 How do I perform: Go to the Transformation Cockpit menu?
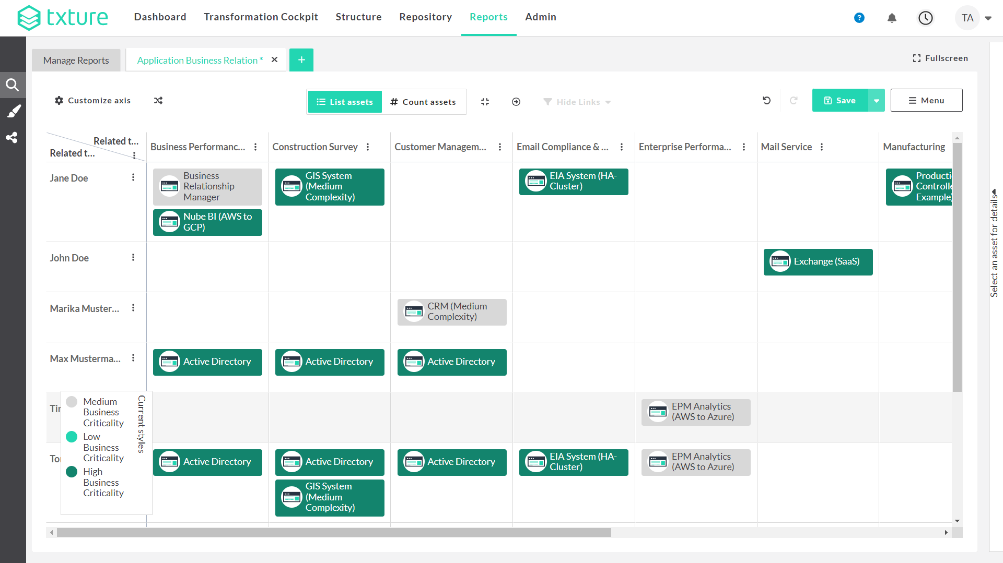point(261,17)
